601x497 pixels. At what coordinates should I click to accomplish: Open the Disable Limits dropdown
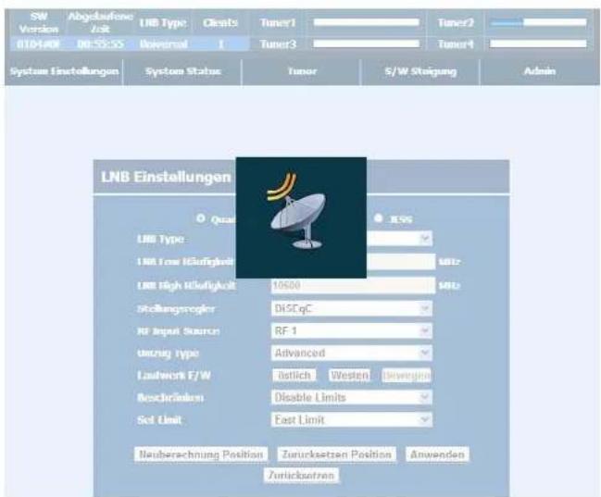click(x=352, y=397)
